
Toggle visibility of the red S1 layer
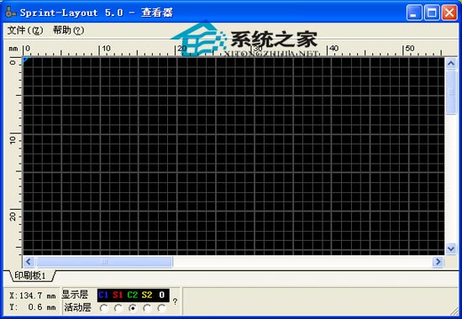pyautogui.click(x=118, y=295)
